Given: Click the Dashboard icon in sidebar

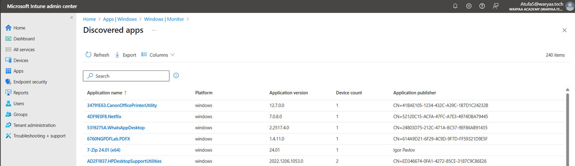Looking at the screenshot, I should click(x=8, y=38).
